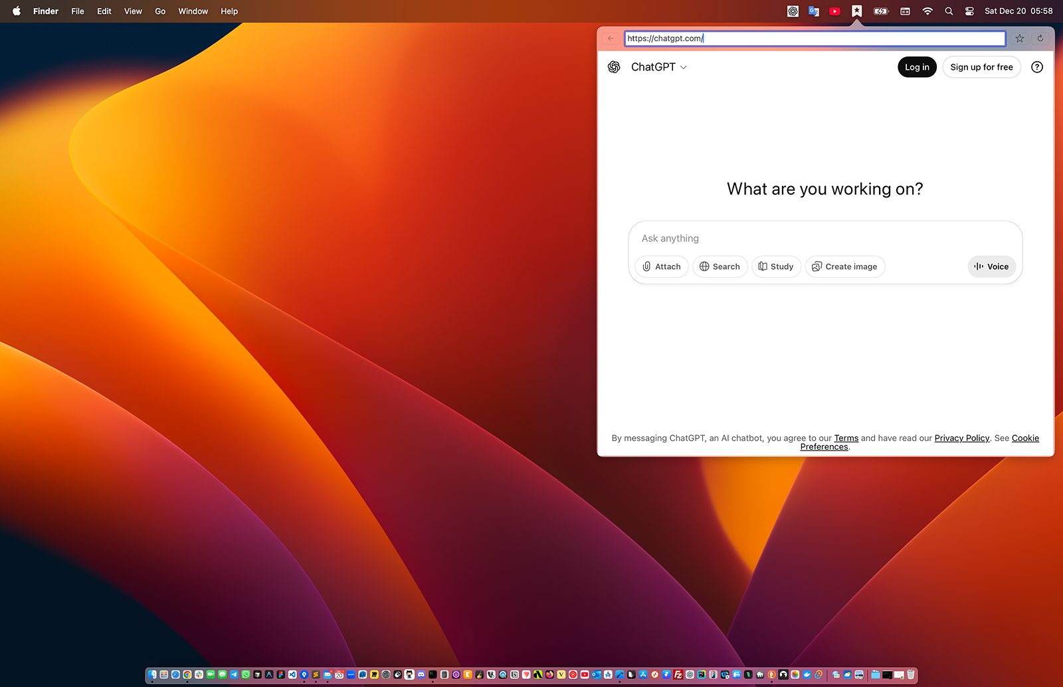This screenshot has height=687, width=1063.
Task: Bookmark the page with the star icon
Action: [x=1020, y=39]
